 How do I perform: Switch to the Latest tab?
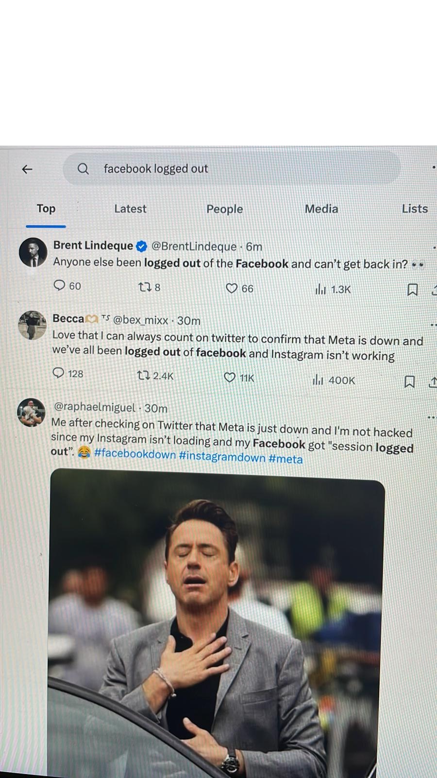pos(130,209)
